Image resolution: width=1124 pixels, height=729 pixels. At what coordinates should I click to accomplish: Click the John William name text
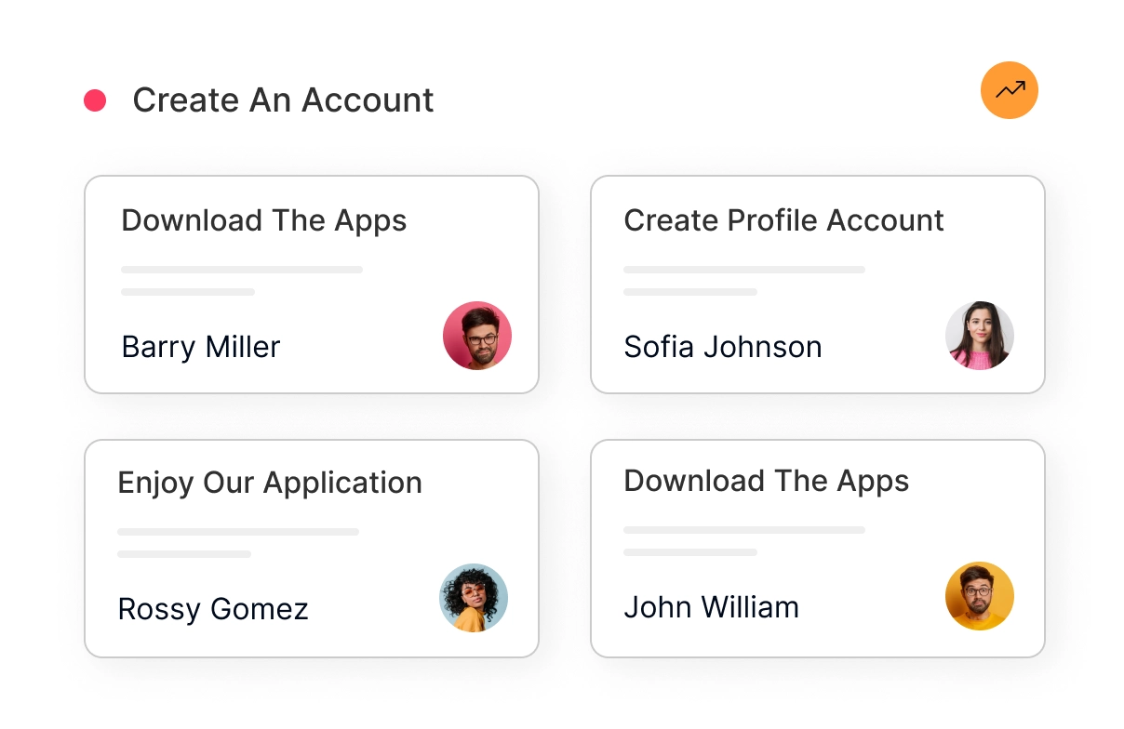click(712, 607)
